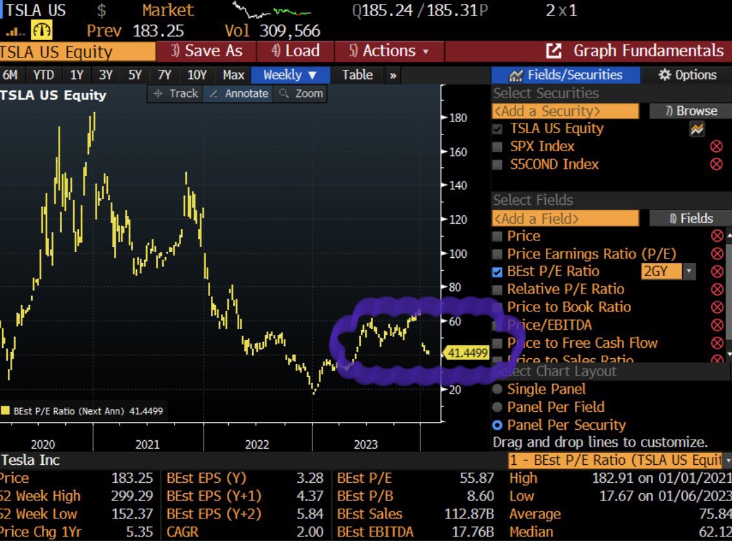
Task: Click the TSLA US Equity ticker field
Action: [78, 52]
